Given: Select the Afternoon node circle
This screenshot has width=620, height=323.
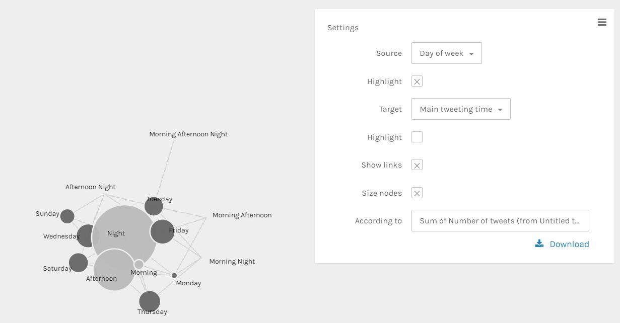Looking at the screenshot, I should (x=114, y=270).
